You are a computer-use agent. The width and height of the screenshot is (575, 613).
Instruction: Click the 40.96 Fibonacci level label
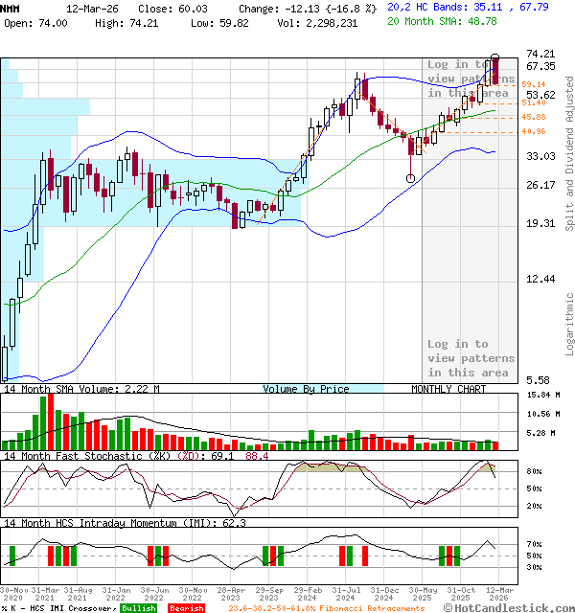click(x=534, y=131)
